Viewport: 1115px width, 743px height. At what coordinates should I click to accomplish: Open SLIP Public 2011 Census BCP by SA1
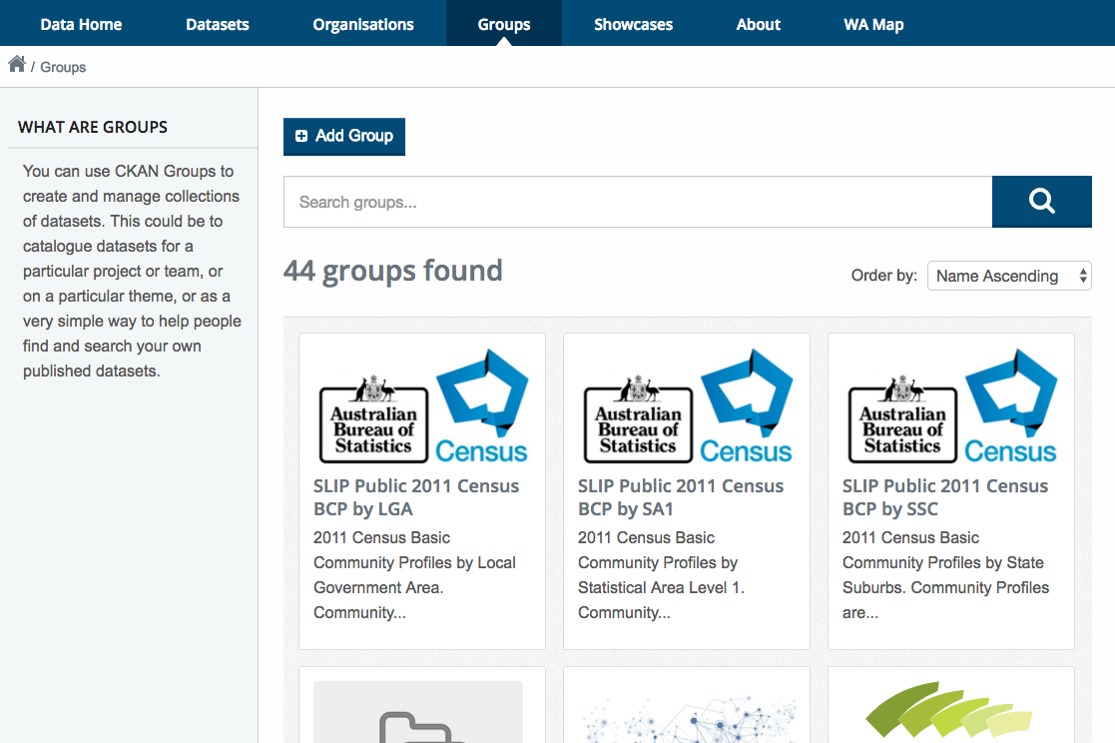click(x=681, y=497)
